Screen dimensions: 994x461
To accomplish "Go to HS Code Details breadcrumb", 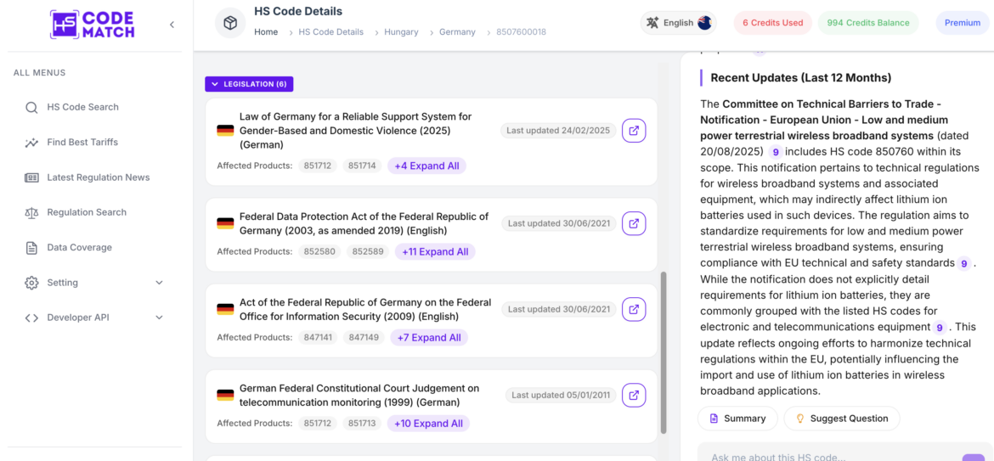I will point(331,31).
